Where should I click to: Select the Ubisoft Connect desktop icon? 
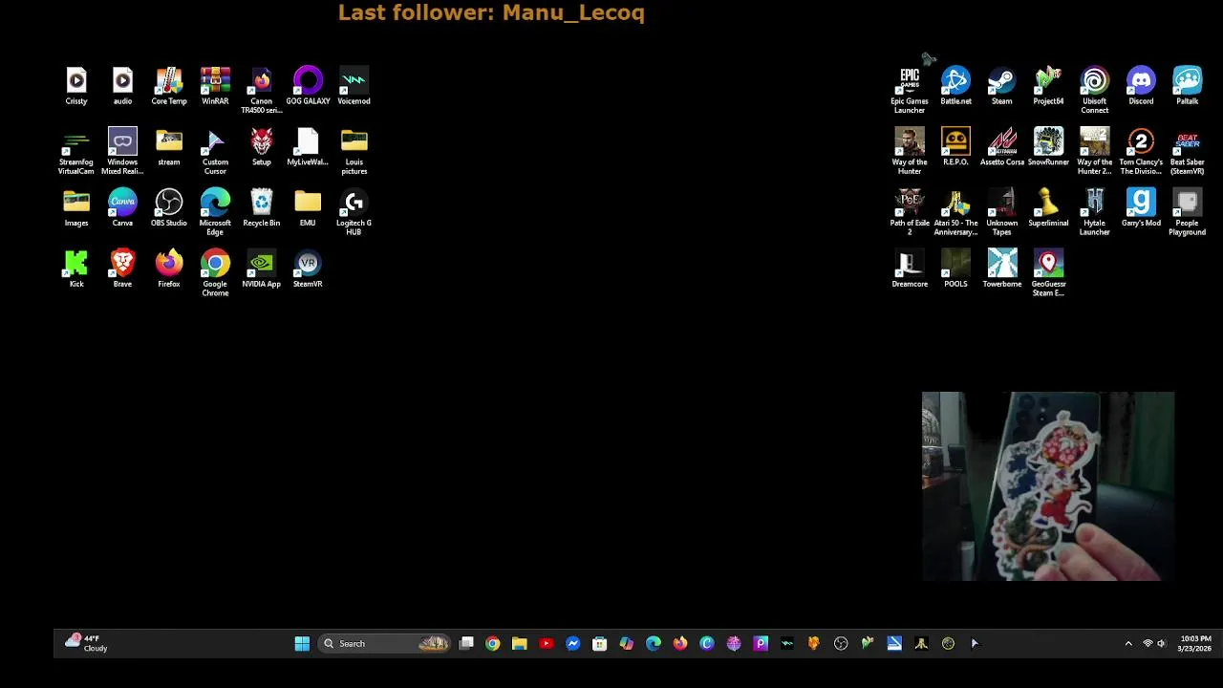[x=1094, y=90]
